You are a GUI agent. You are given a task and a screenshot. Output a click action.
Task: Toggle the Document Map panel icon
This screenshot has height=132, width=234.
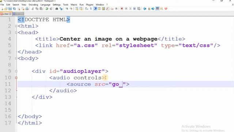click(x=103, y=9)
